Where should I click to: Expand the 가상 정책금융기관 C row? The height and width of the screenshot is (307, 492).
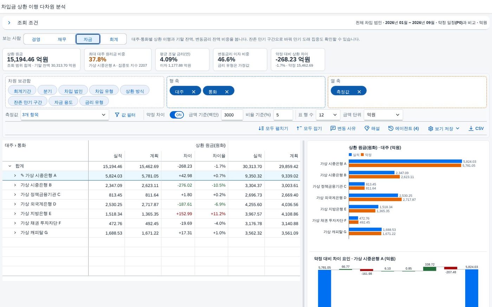(15, 194)
